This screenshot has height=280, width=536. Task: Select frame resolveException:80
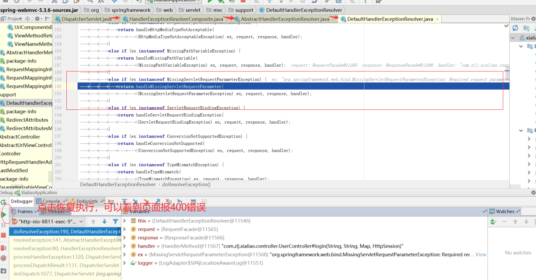pyautogui.click(x=65, y=248)
